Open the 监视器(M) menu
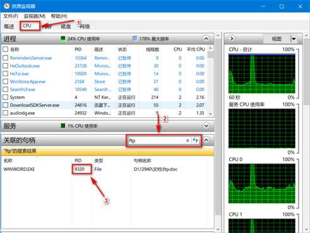 coord(35,16)
